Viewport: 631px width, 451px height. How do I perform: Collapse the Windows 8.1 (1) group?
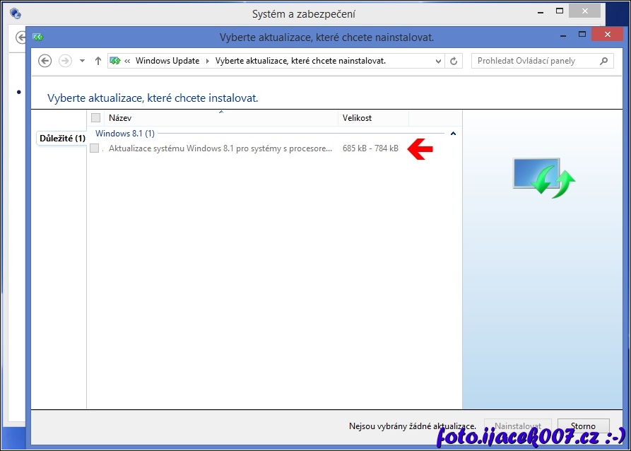click(x=453, y=133)
